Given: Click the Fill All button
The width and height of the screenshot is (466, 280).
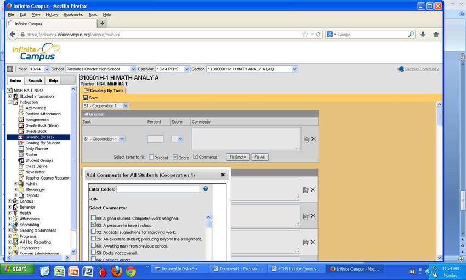Looking at the screenshot, I should point(259,157).
